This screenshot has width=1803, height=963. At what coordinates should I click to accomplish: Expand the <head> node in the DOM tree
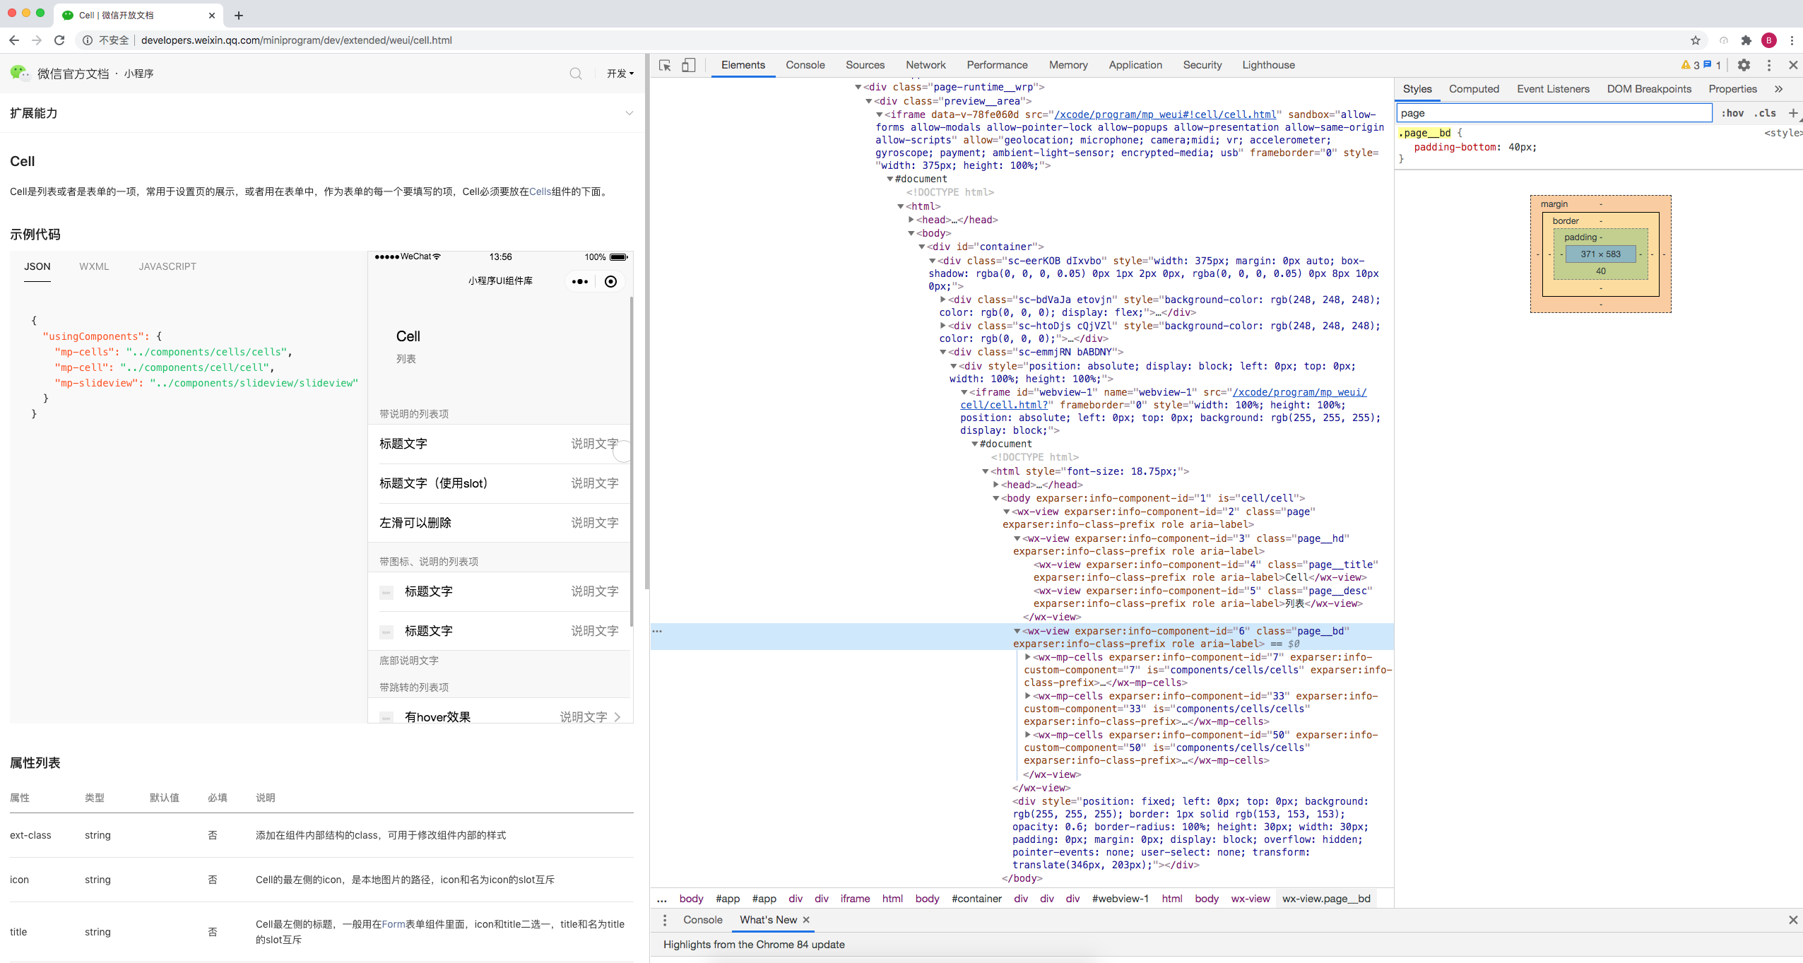911,220
